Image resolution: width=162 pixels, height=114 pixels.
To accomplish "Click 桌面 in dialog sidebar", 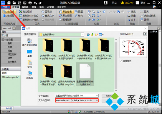I will [29, 53].
